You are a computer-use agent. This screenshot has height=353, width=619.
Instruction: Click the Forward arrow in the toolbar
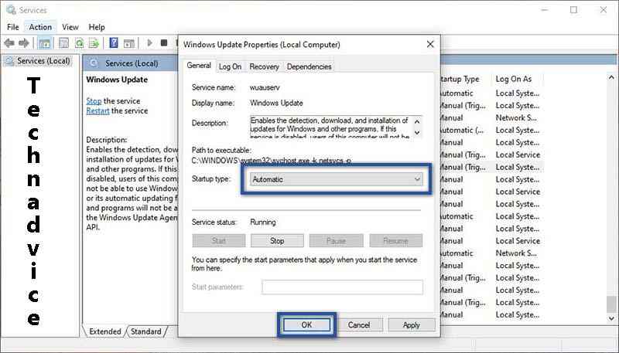point(24,43)
